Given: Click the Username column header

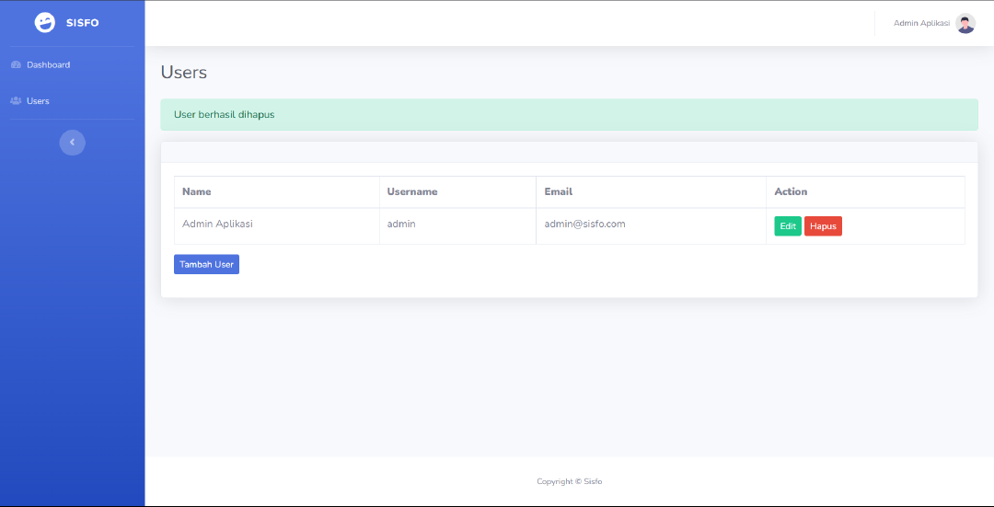Looking at the screenshot, I should click(411, 192).
